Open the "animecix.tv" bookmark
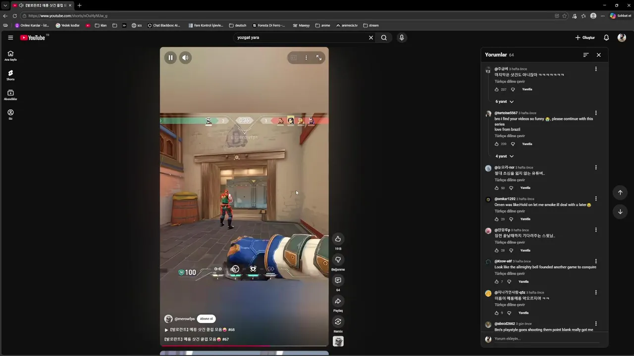This screenshot has height=356, width=634. (x=347, y=25)
